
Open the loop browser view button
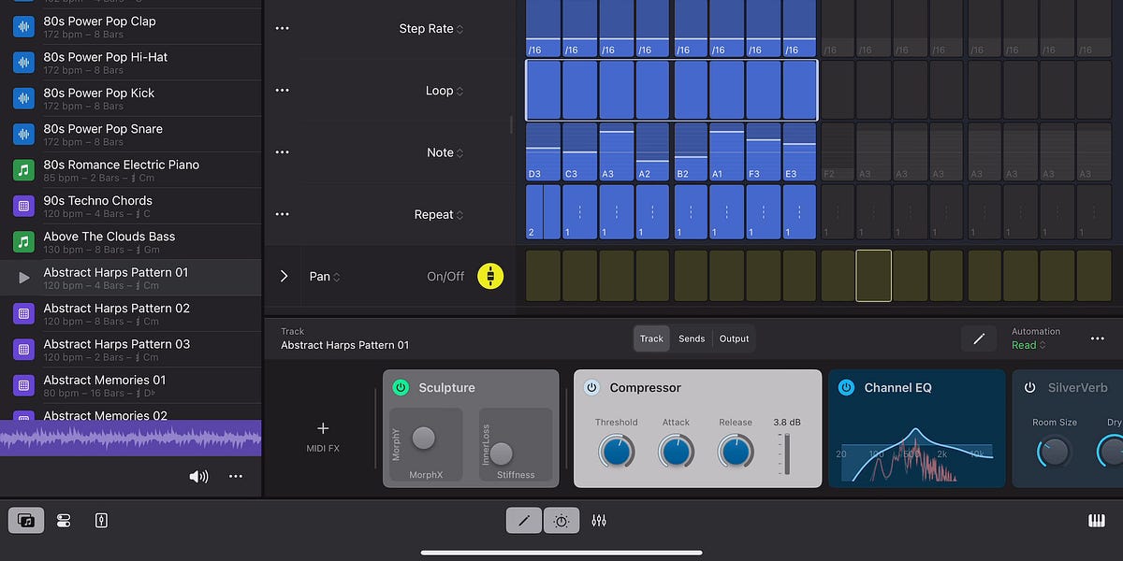tap(26, 521)
